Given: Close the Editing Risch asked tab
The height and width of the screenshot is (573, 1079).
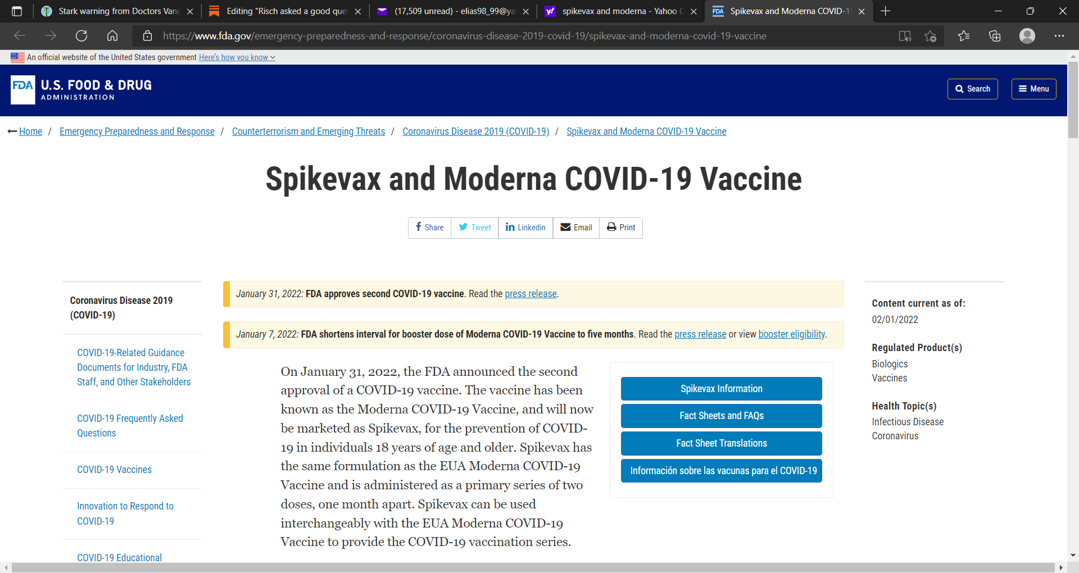Looking at the screenshot, I should pyautogui.click(x=358, y=11).
